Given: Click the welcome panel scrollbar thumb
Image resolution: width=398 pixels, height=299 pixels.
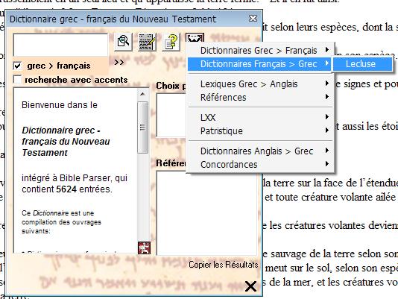Looking at the screenshot, I should pyautogui.click(x=142, y=128).
